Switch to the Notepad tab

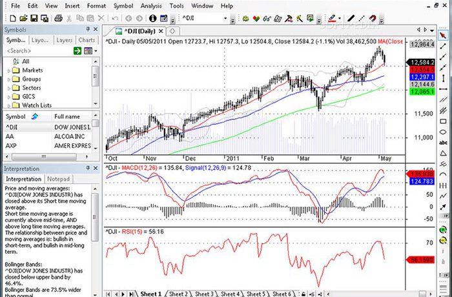pyautogui.click(x=58, y=179)
